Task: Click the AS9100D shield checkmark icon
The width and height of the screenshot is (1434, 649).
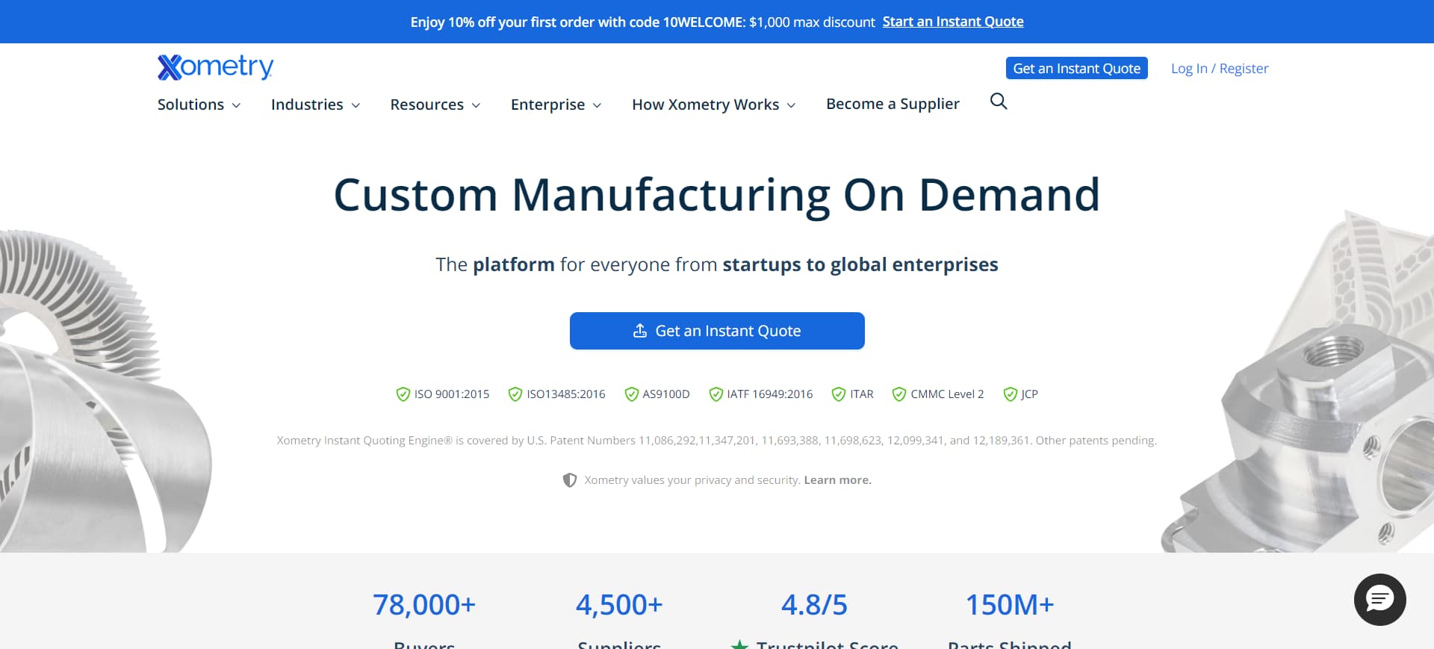Action: tap(632, 394)
